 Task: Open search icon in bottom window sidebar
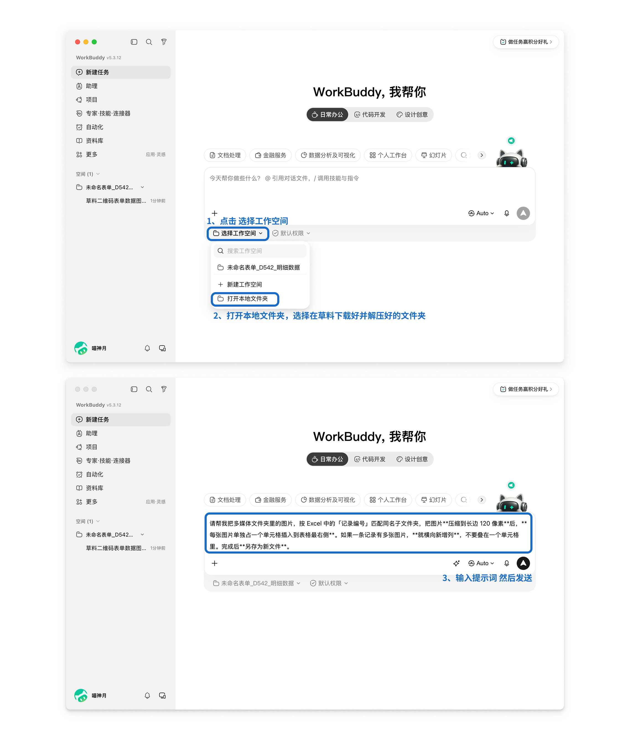(x=149, y=389)
